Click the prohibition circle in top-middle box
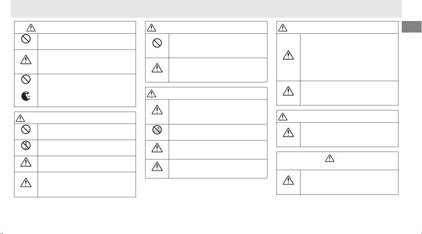 [157, 43]
